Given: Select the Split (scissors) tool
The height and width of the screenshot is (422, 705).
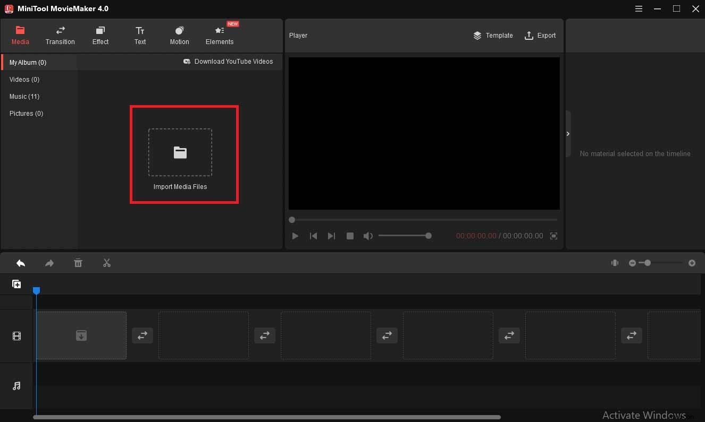Looking at the screenshot, I should click(x=106, y=263).
